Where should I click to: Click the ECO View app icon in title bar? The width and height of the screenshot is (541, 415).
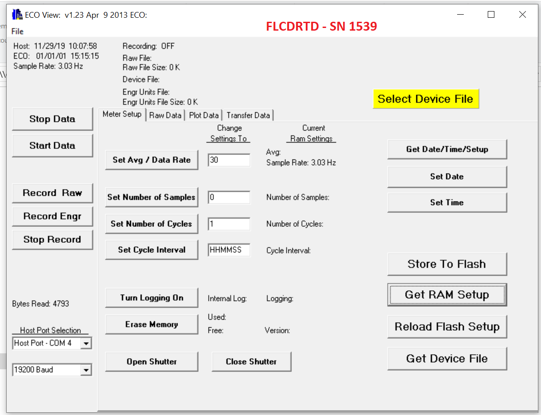[17, 15]
